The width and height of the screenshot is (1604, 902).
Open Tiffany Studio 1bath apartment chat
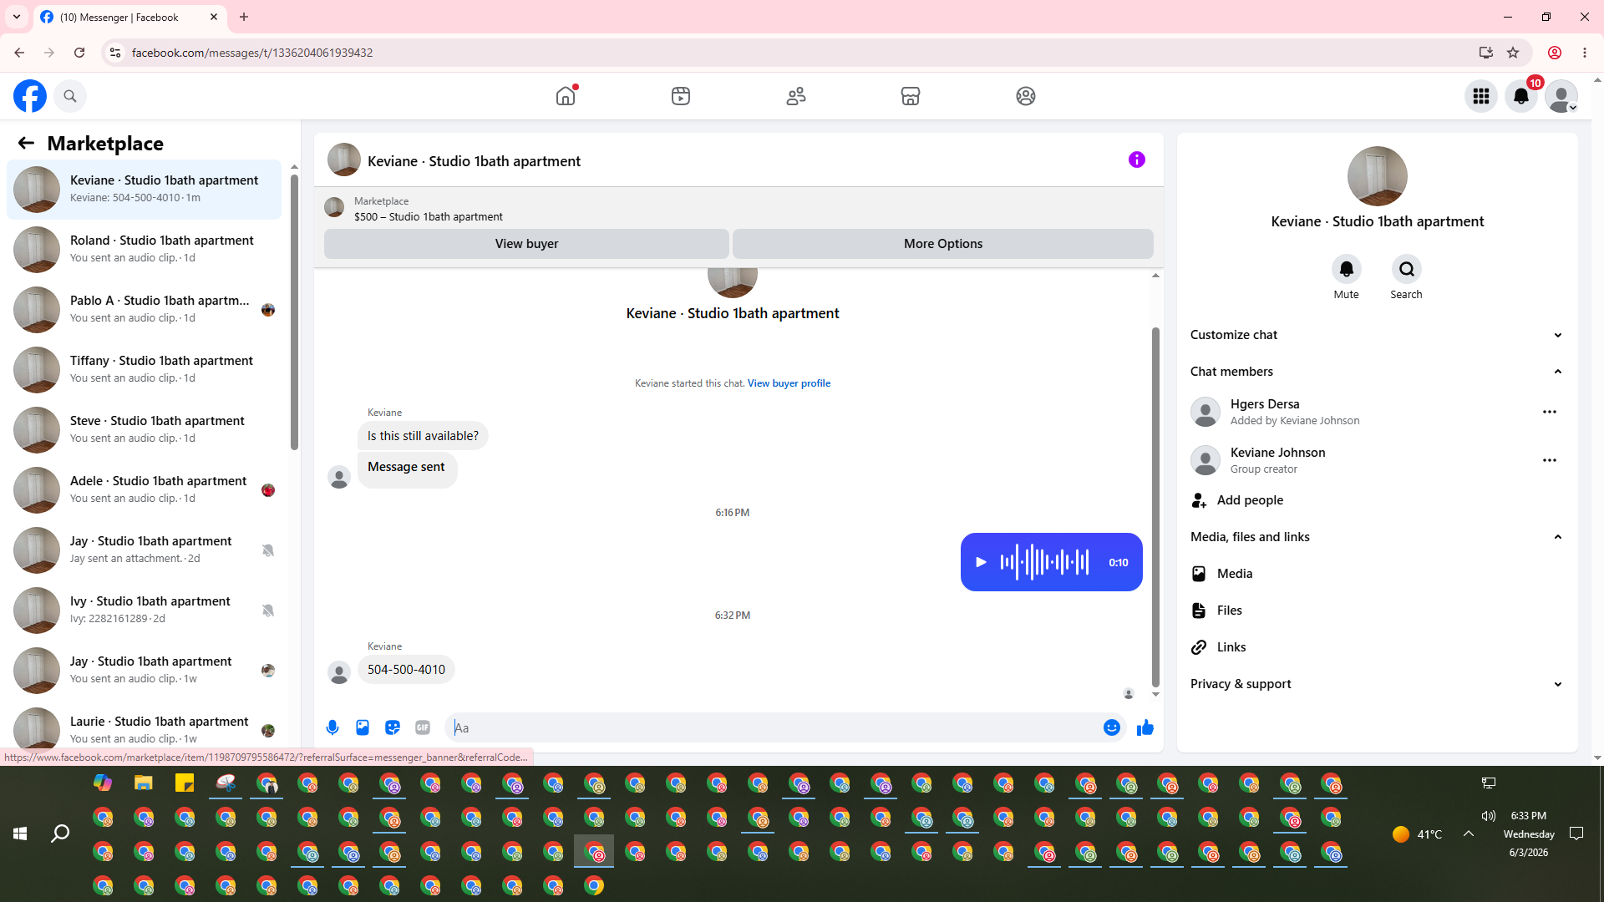coord(145,370)
